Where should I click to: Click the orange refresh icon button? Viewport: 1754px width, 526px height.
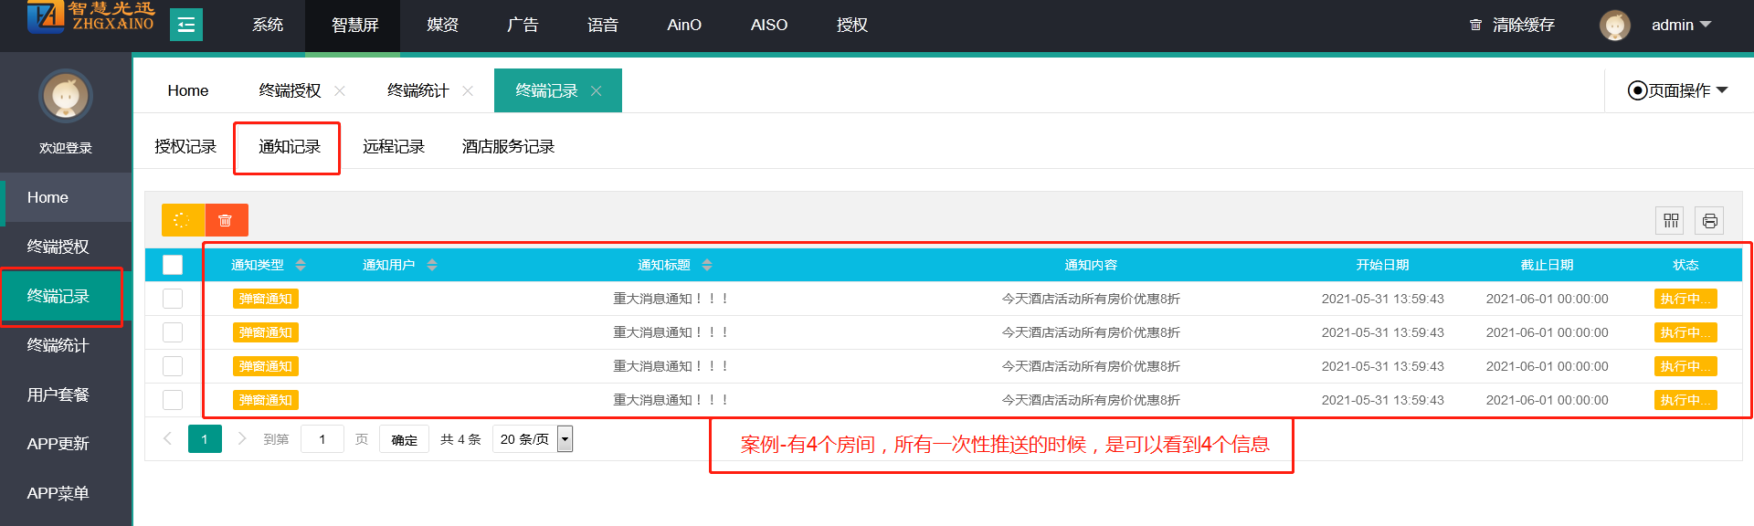click(183, 220)
